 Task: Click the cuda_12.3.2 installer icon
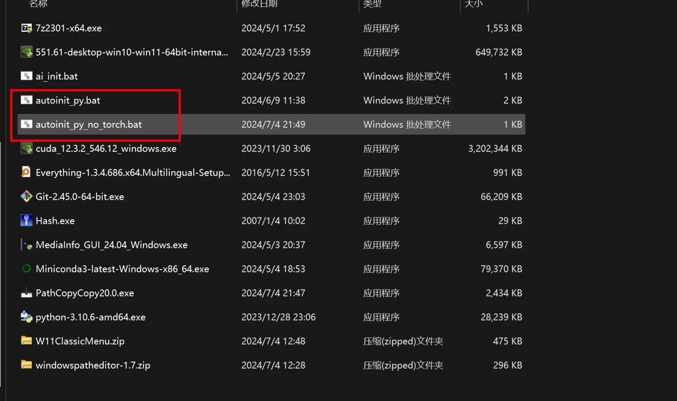27,148
